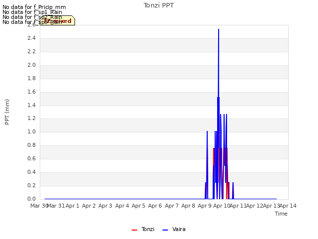Click the Vaira legend entry
Viewport: 318px width, 239px height.
(x=174, y=230)
